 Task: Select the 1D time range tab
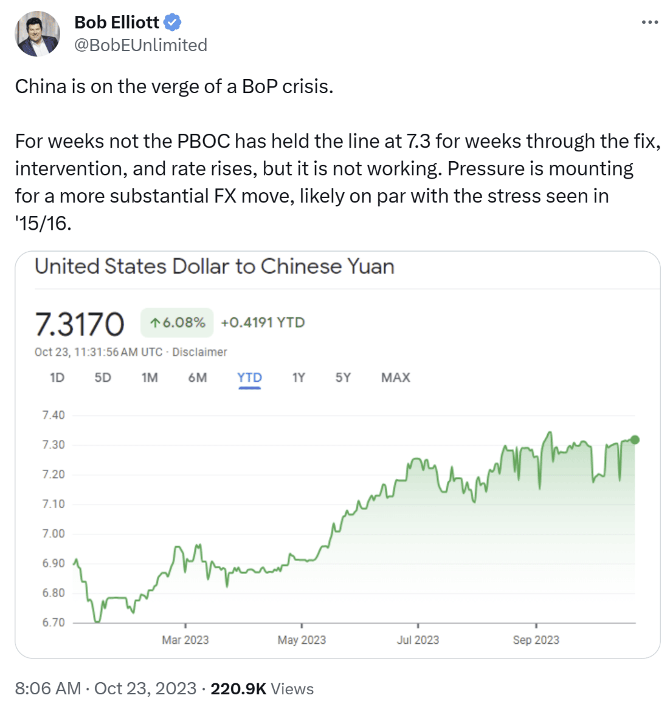click(57, 378)
